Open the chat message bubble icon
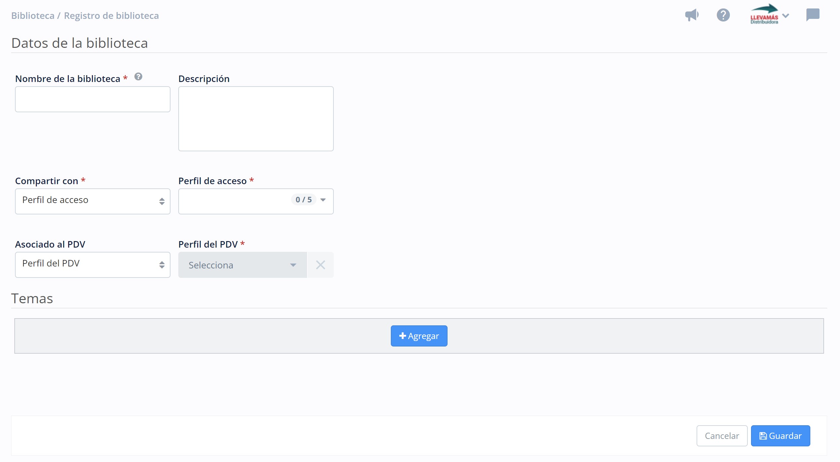 coord(813,15)
